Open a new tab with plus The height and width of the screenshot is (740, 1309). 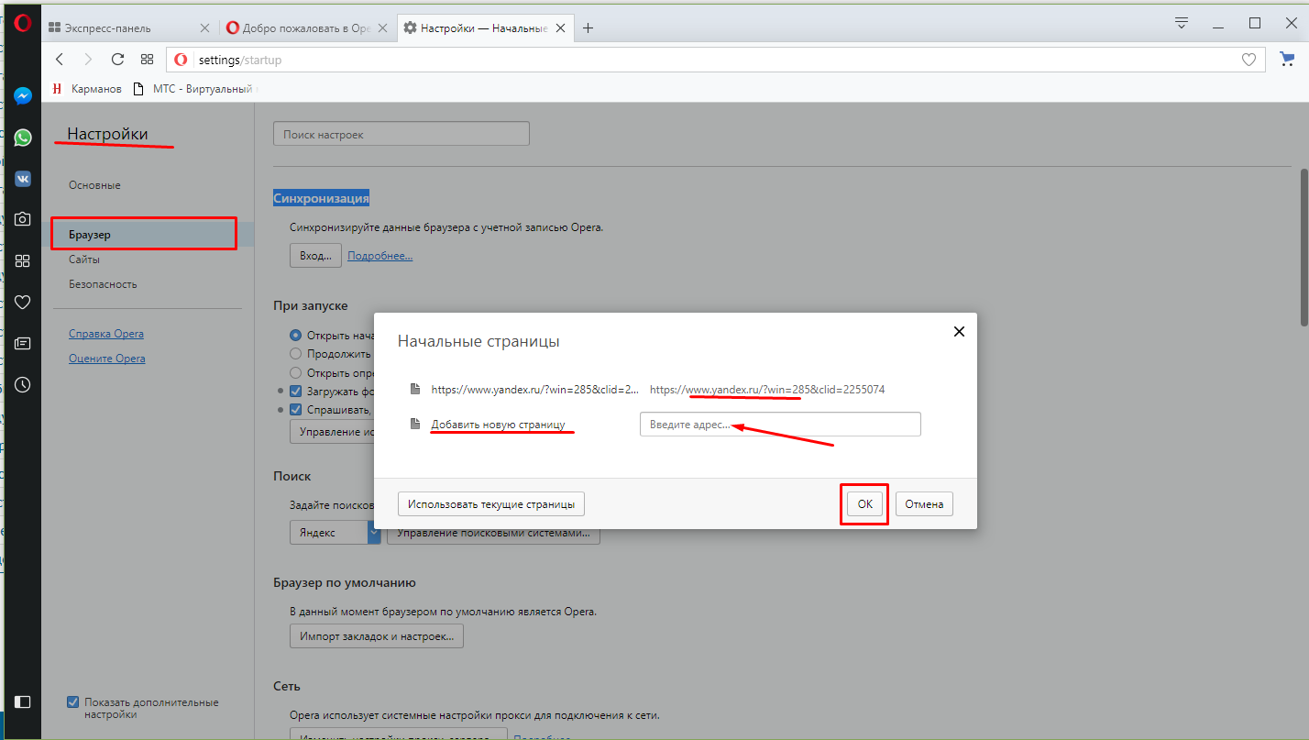click(588, 28)
